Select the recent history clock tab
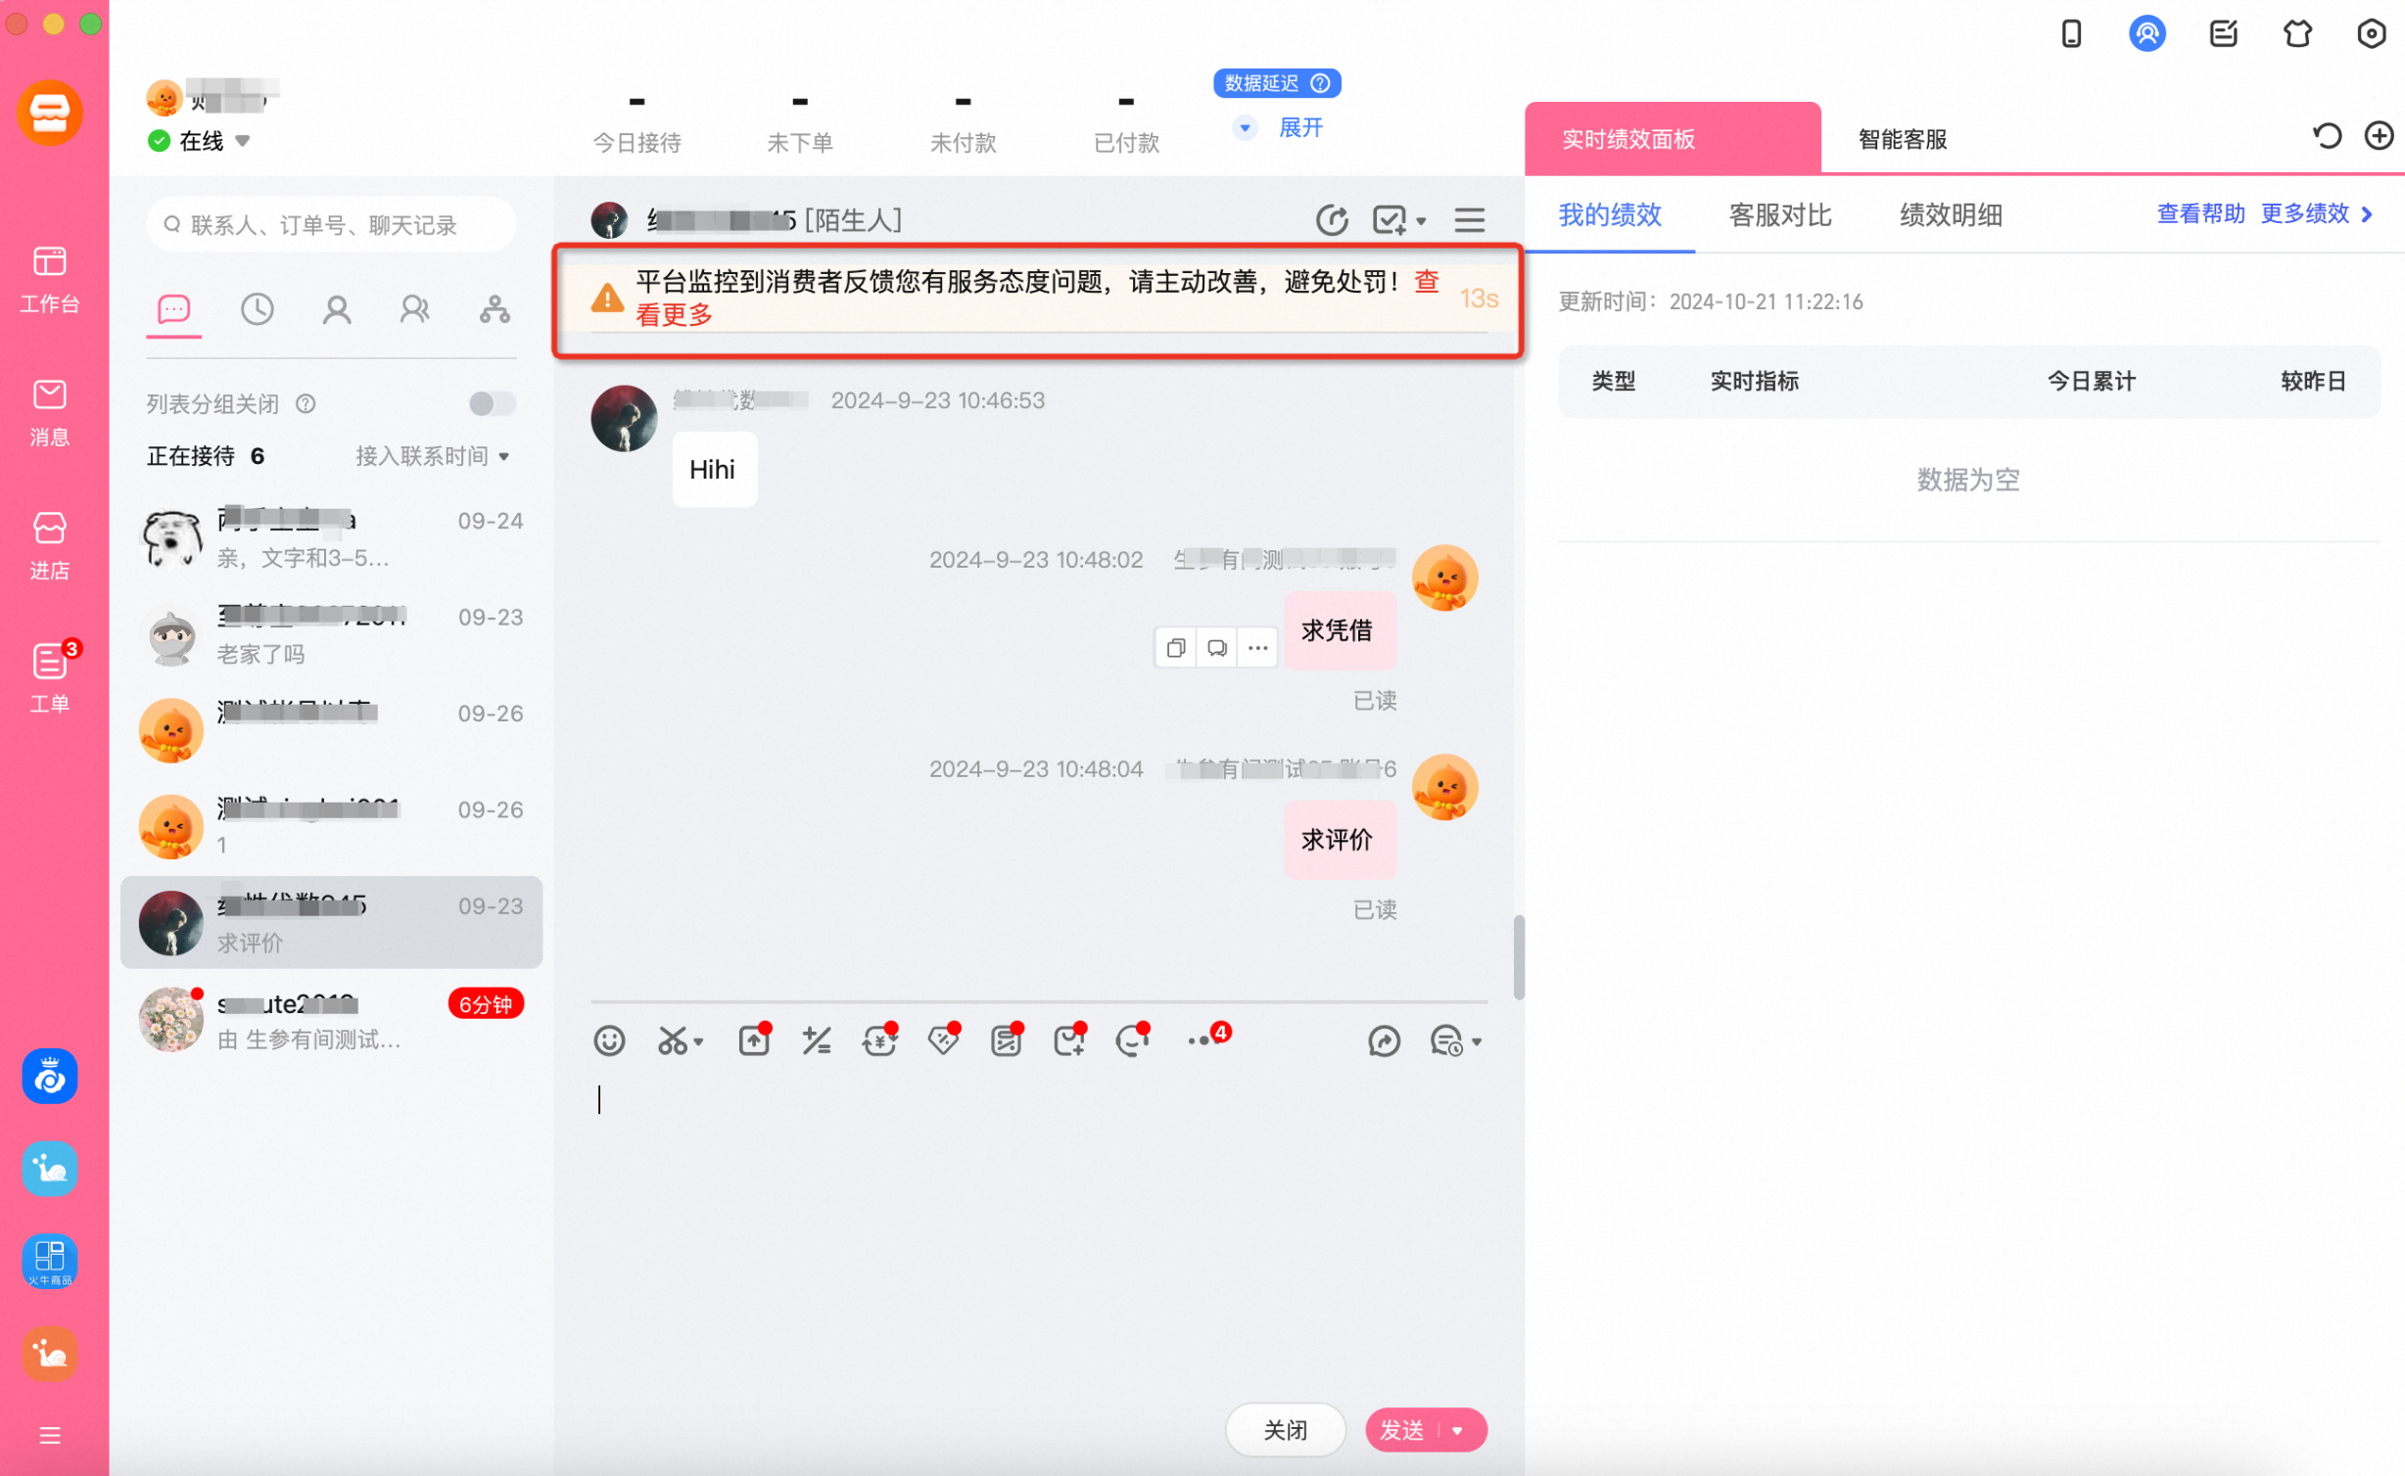 pyautogui.click(x=258, y=310)
